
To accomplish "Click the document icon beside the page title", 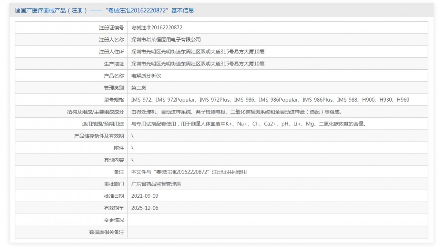I will (x=17, y=11).
